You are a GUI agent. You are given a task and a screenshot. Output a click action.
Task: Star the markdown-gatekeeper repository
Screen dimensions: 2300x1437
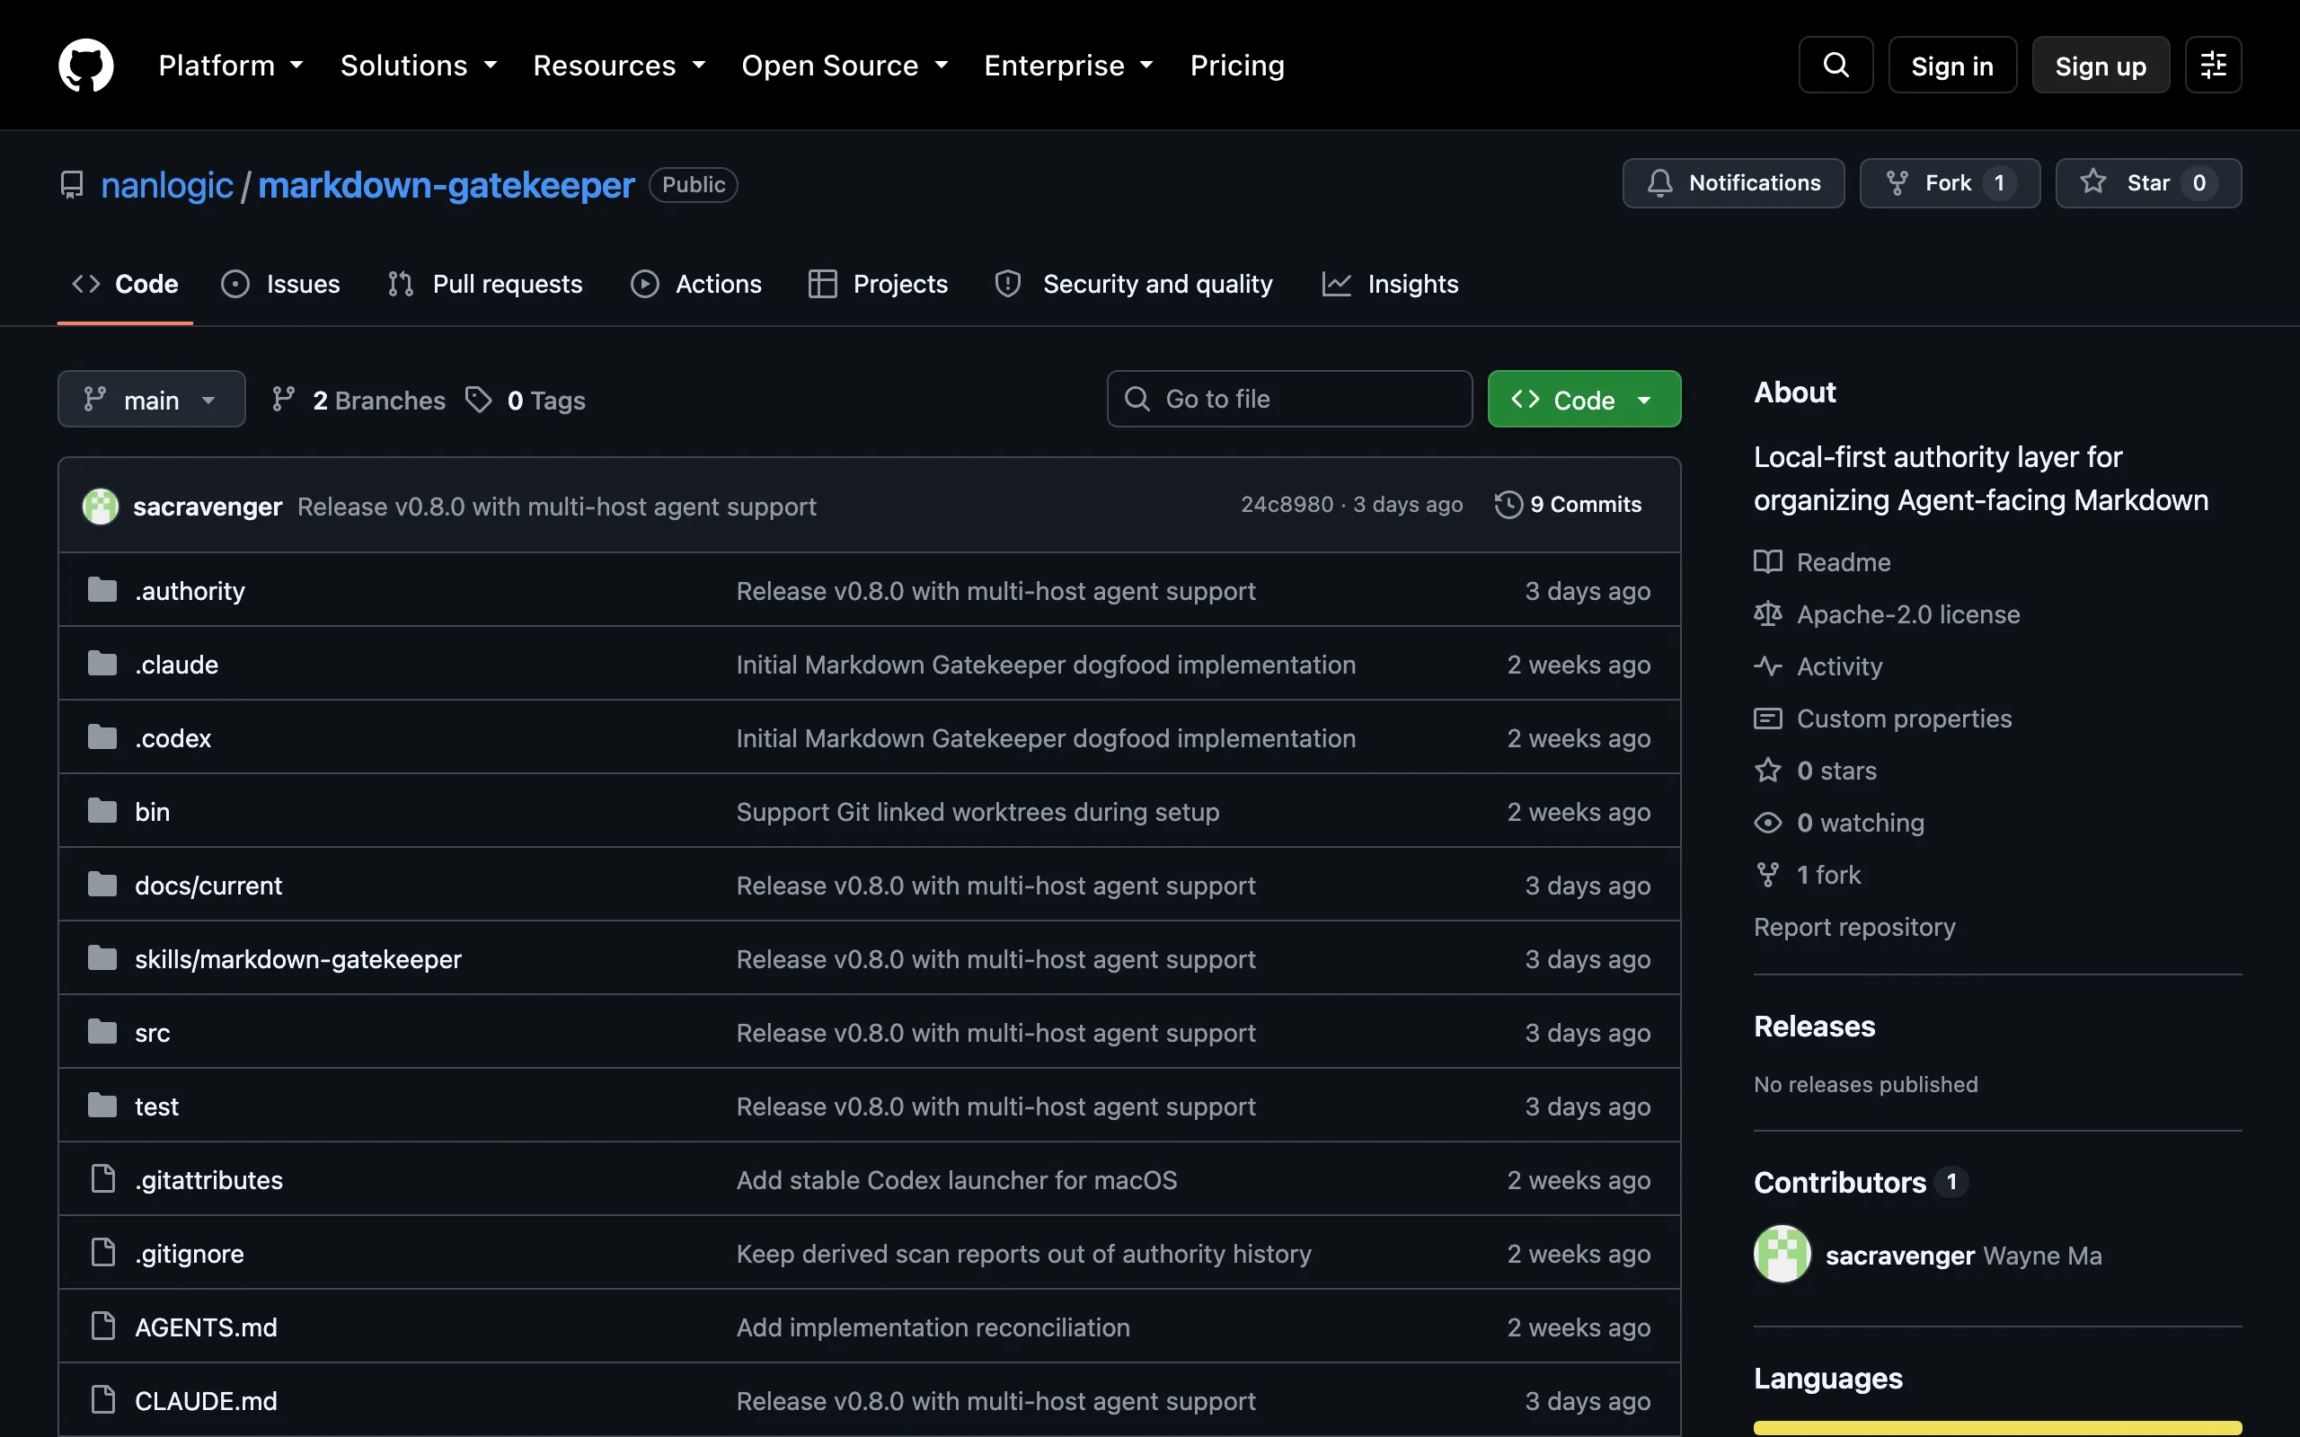2148,183
